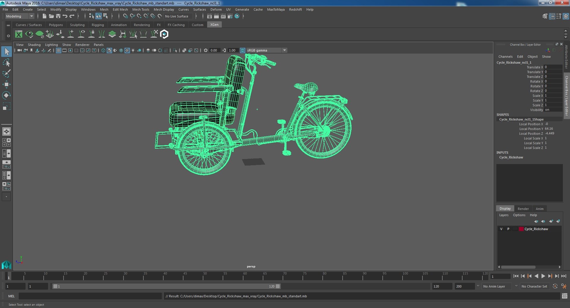Click the Open Scene folder icon
This screenshot has width=570, height=308.
tap(51, 16)
